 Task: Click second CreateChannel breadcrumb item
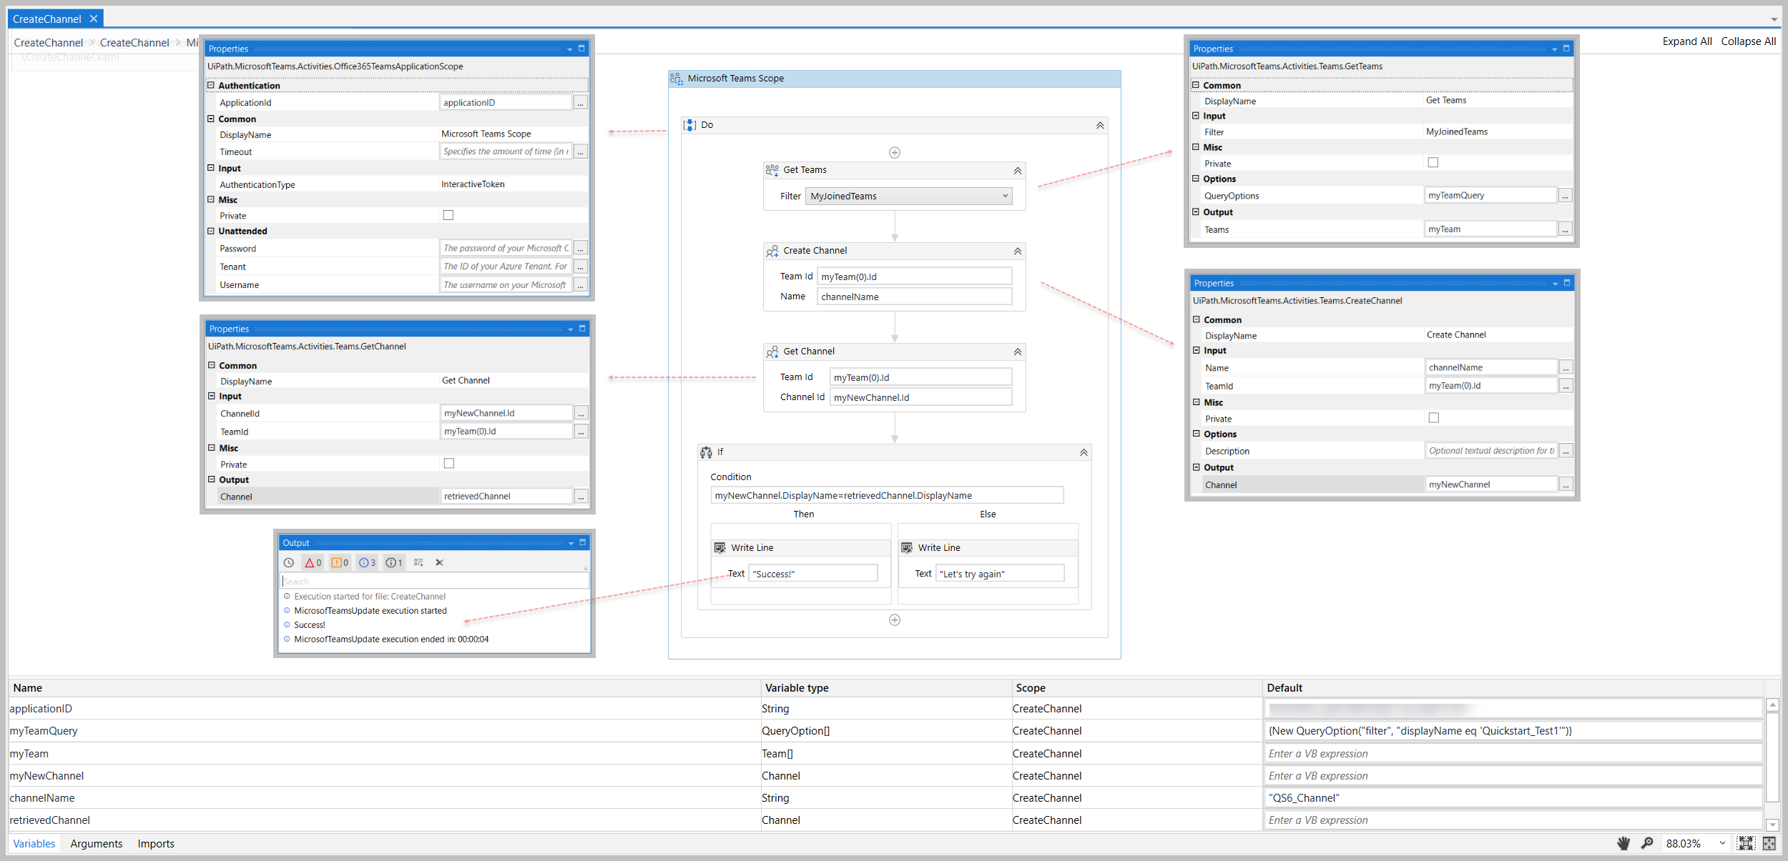coord(134,43)
